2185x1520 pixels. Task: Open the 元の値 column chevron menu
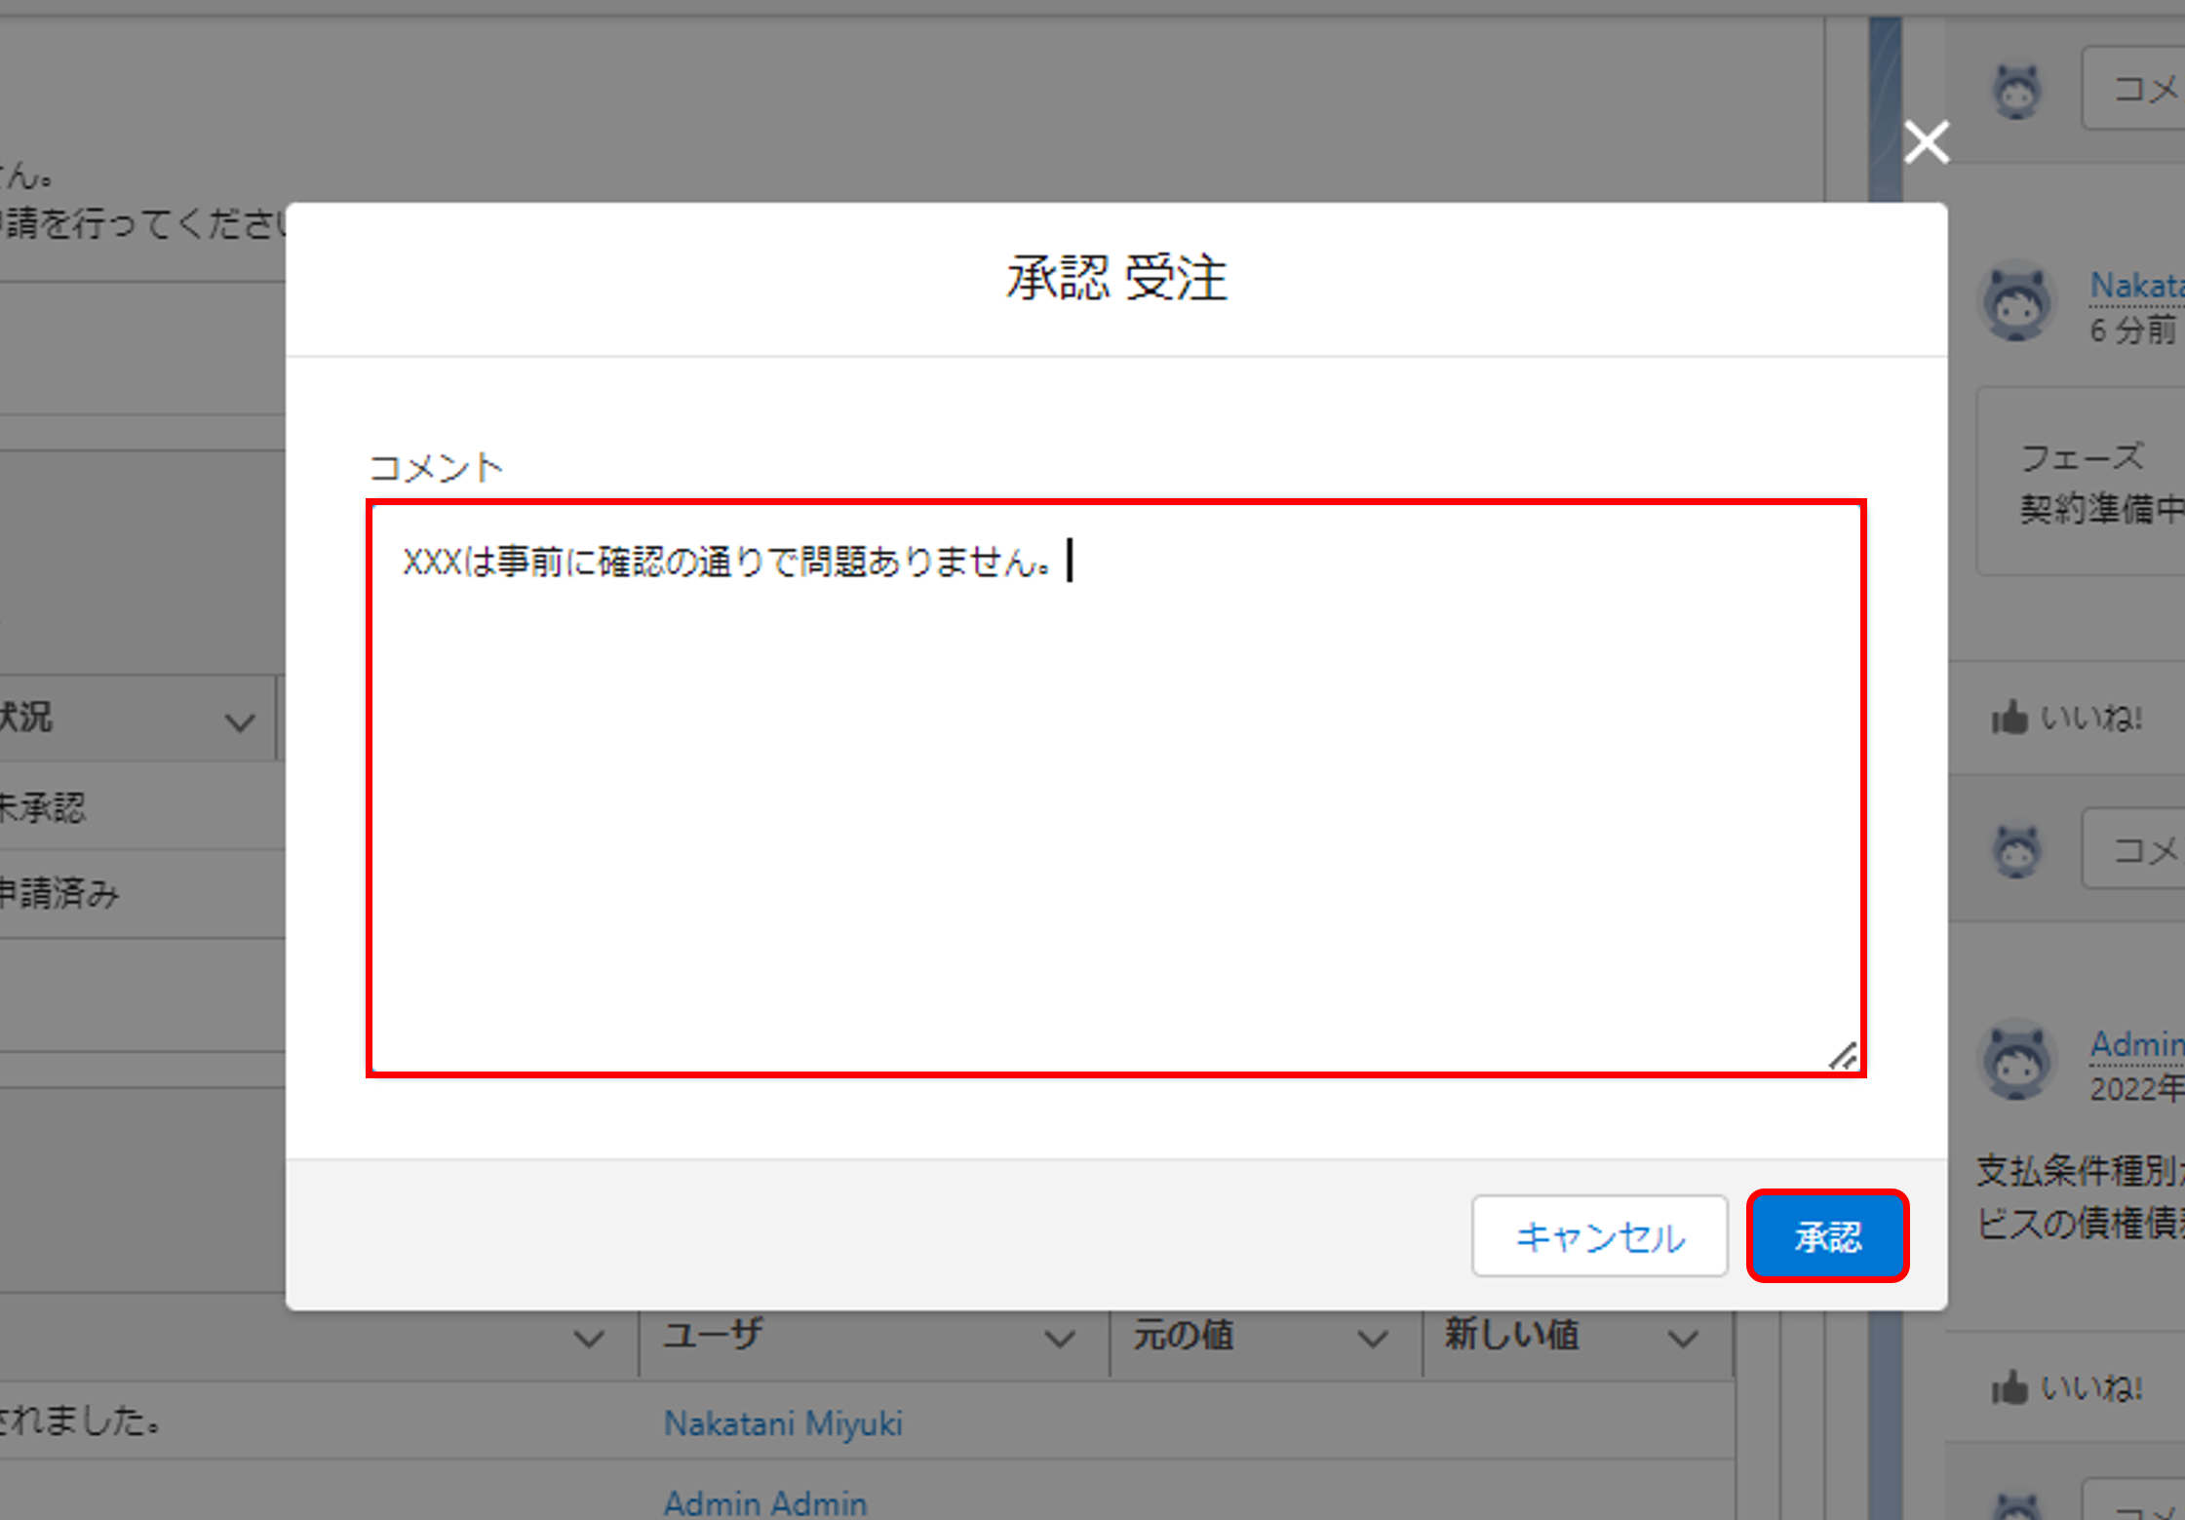pos(1372,1339)
